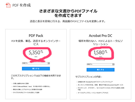Click the Microsoft Word, Excel export bullet
The image size is (135, 102).
[x=32, y=86]
